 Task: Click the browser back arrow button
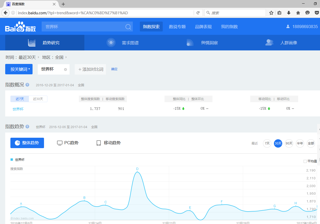[x=5, y=13]
